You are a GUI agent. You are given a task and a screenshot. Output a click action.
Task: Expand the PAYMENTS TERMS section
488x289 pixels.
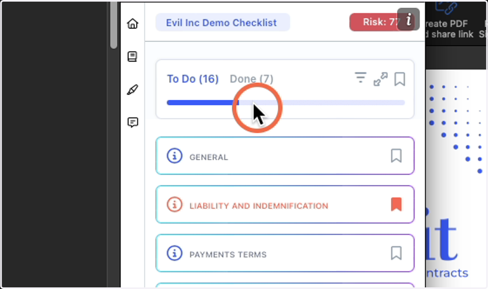pos(285,254)
